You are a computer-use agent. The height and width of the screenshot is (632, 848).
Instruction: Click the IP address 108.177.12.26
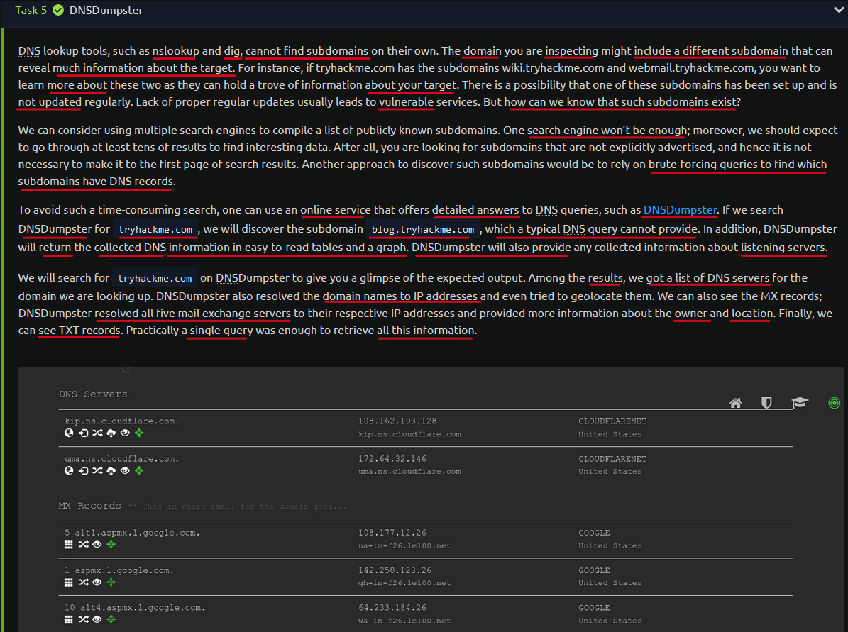point(392,533)
